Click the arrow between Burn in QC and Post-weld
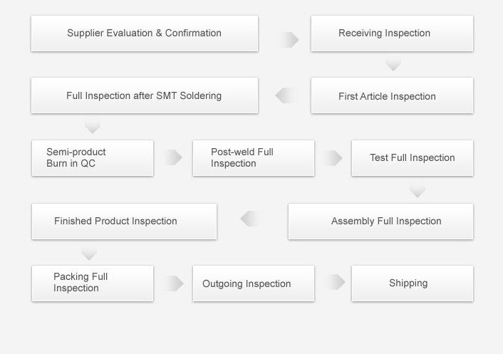503x354 pixels. tap(172, 157)
